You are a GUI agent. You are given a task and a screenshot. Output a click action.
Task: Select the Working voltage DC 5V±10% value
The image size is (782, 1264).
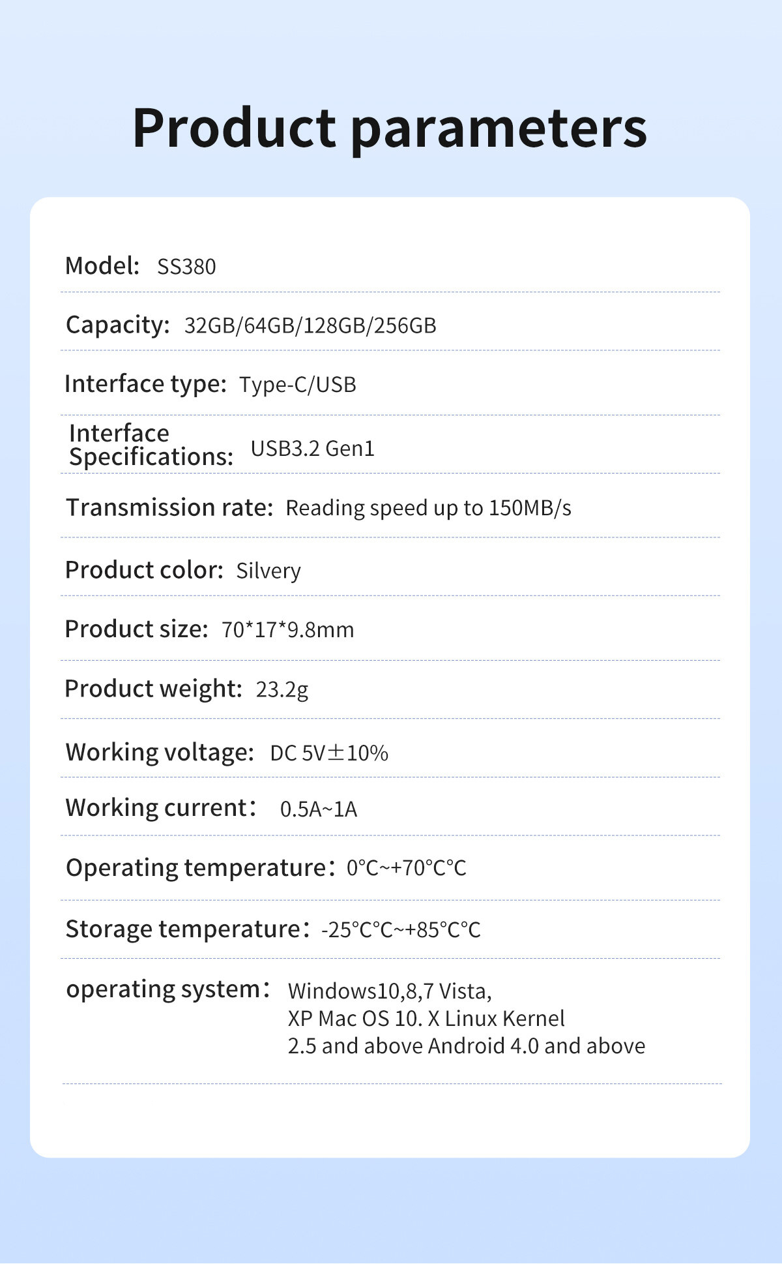[x=329, y=753]
